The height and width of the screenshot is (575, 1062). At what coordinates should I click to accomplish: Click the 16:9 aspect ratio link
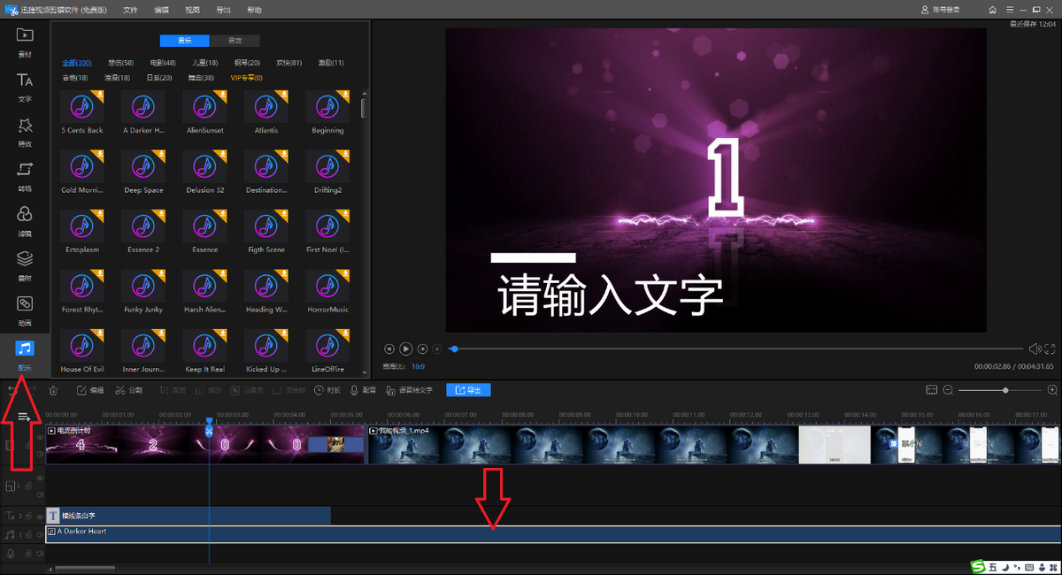418,365
